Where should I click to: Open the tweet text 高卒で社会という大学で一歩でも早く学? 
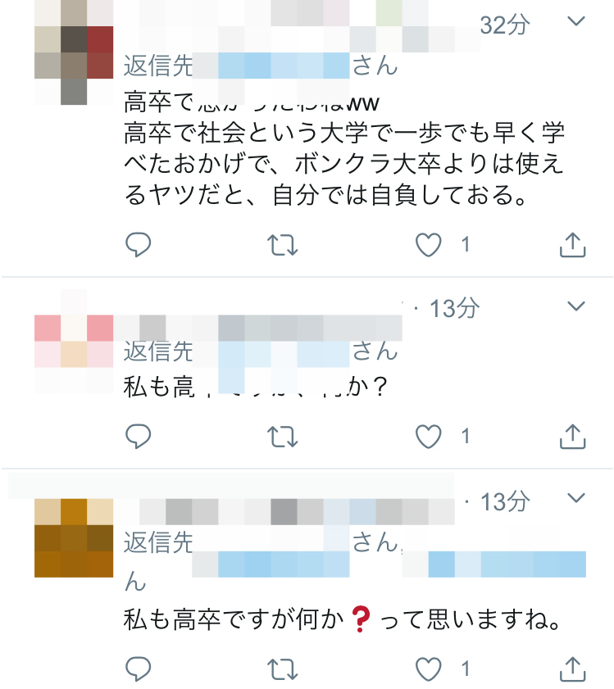344,132
